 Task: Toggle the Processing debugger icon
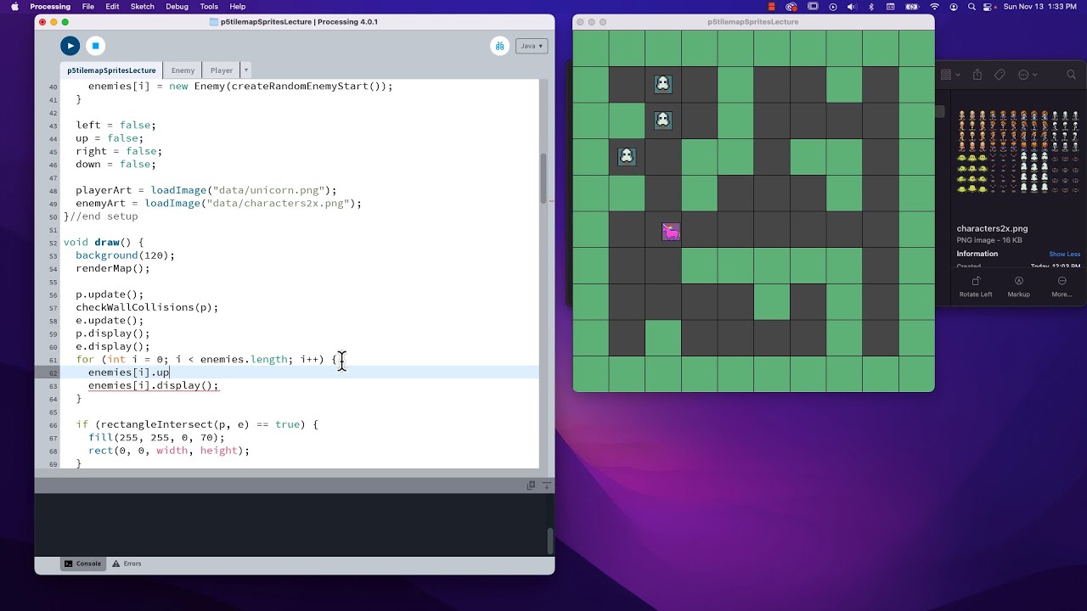tap(500, 46)
